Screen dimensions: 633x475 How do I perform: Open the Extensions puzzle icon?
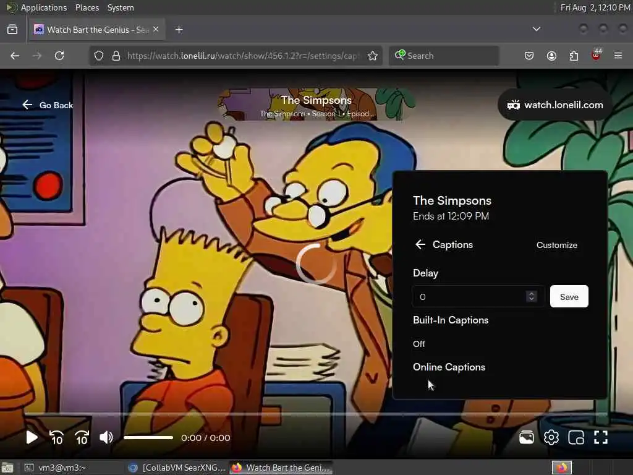point(574,56)
